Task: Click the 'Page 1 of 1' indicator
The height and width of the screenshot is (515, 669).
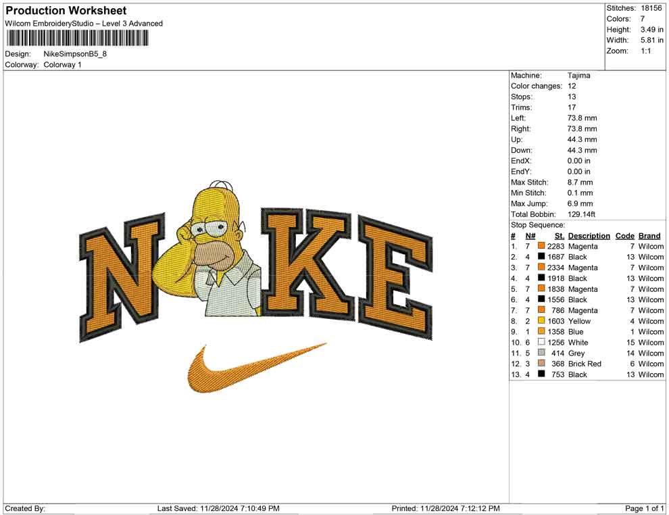Action: 645,508
